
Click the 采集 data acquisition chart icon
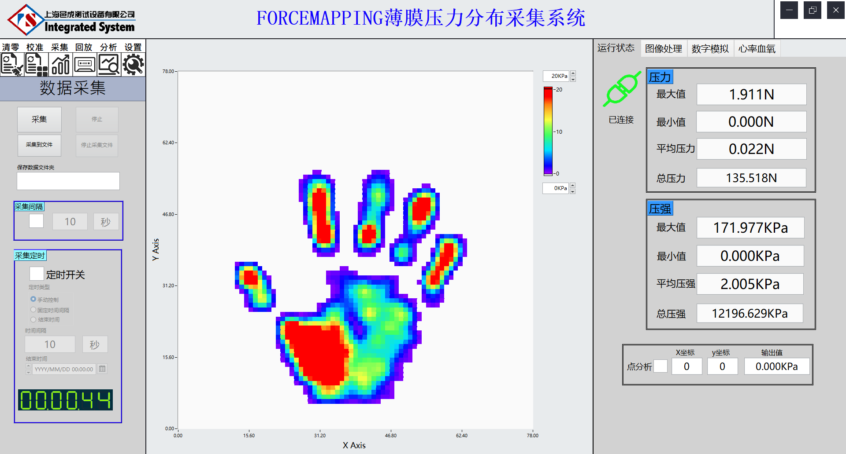click(x=60, y=64)
